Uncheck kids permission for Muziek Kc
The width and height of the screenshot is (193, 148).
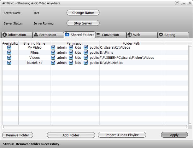pos(71,63)
